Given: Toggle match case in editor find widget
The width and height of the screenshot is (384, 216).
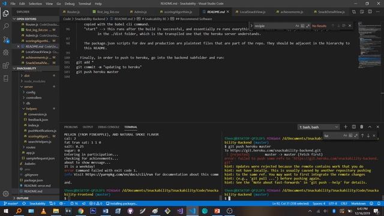Looking at the screenshot, I should (297, 26).
